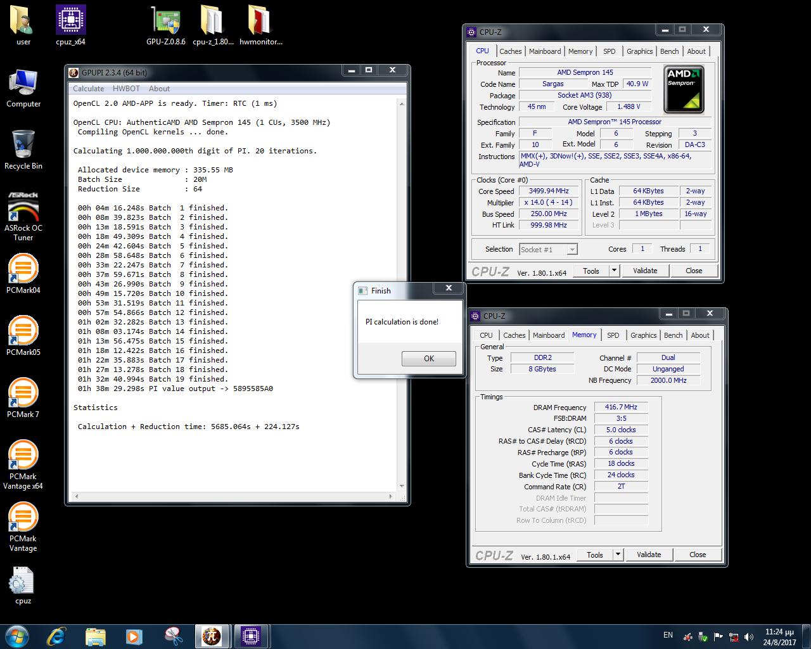Launch the PCMark05 desktop shortcut
811x649 pixels.
tap(23, 336)
